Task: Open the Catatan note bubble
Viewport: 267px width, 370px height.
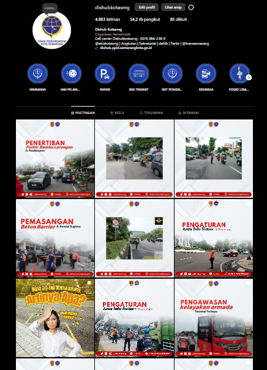Action: pyautogui.click(x=50, y=8)
